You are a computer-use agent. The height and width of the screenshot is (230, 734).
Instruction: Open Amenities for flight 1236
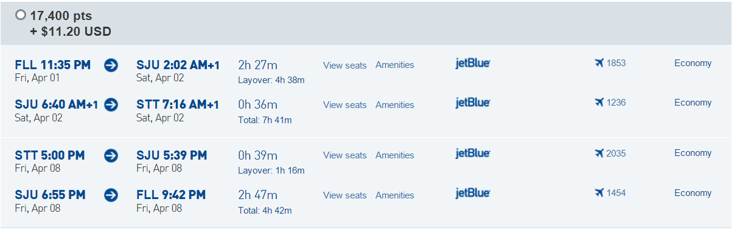tap(394, 105)
